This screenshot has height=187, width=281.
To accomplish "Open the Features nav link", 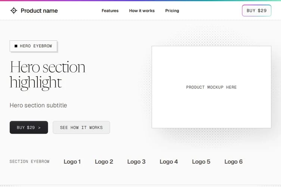I will 110,11.
